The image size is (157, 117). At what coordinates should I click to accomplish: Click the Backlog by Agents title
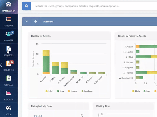pyautogui.click(x=41, y=36)
